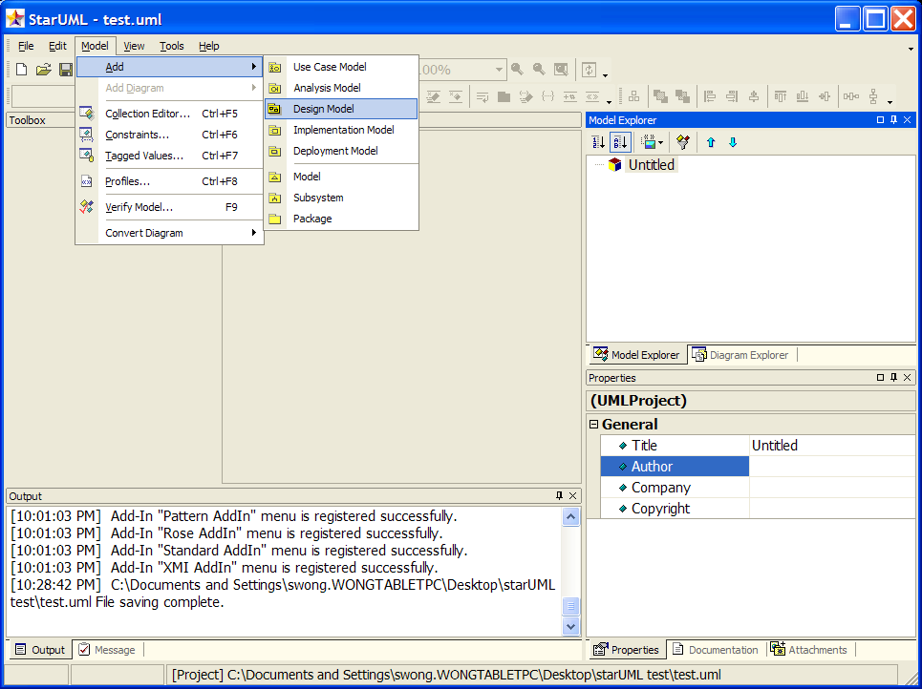The height and width of the screenshot is (689, 922).
Task: Open the Edit menu
Action: point(57,46)
